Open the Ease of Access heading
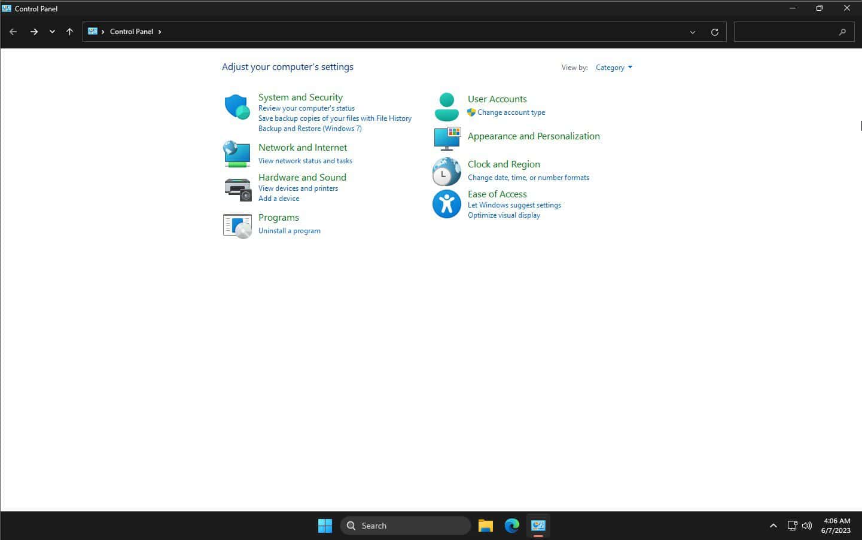This screenshot has height=540, width=862. 497,194
